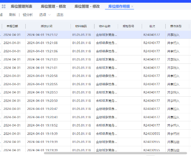This screenshot has width=191, height=156.
Task: Click the 操作类型 column header
Action: pos(176,26)
